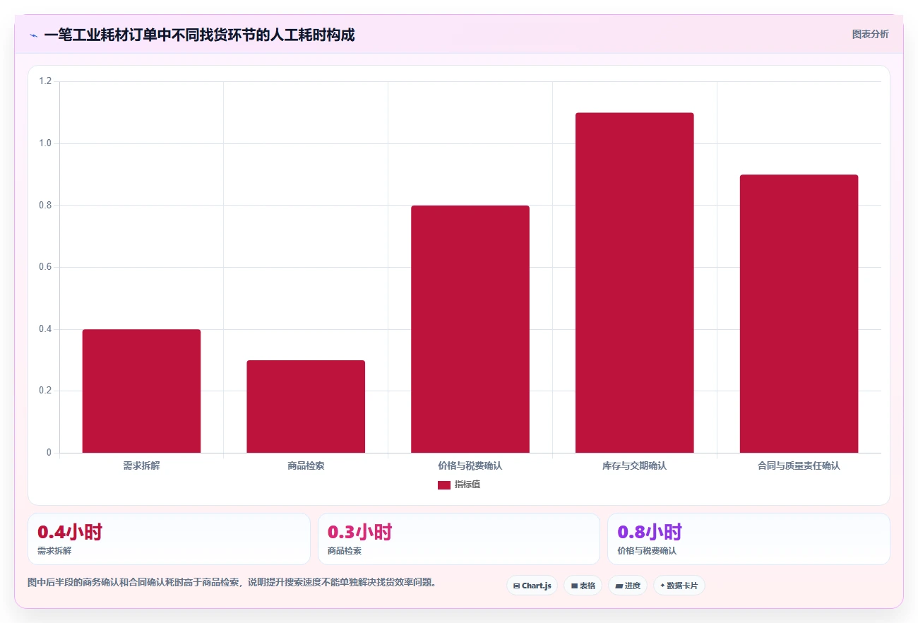The width and height of the screenshot is (918, 623).
Task: Select the 库存与交期确认 bar in the chart
Action: [x=634, y=283]
